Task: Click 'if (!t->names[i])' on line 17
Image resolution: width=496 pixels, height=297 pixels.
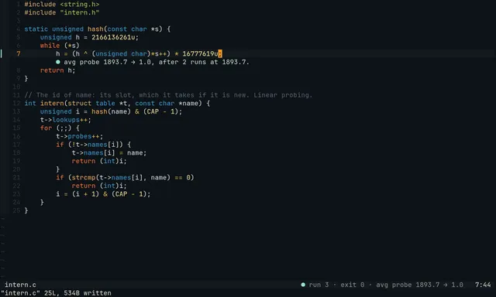Action: point(90,145)
